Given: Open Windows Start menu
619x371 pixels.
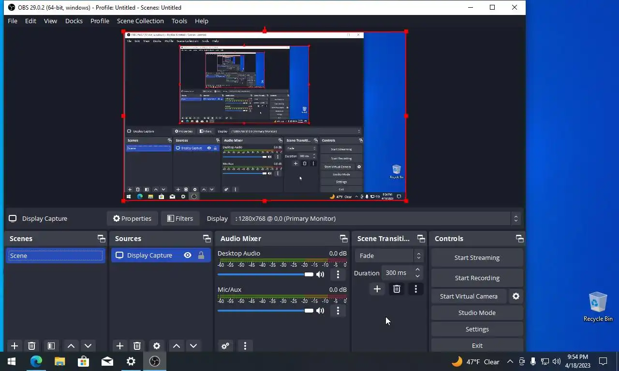Looking at the screenshot, I should point(12,361).
